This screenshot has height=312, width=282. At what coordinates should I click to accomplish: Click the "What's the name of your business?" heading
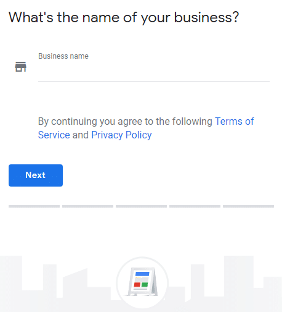pyautogui.click(x=124, y=18)
